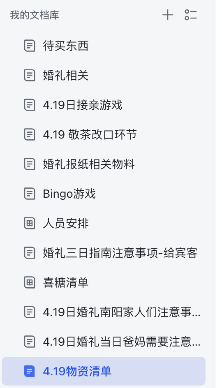Click document icon beside 婚礼相关
Screen dimensions: 222x388
coord(30,76)
